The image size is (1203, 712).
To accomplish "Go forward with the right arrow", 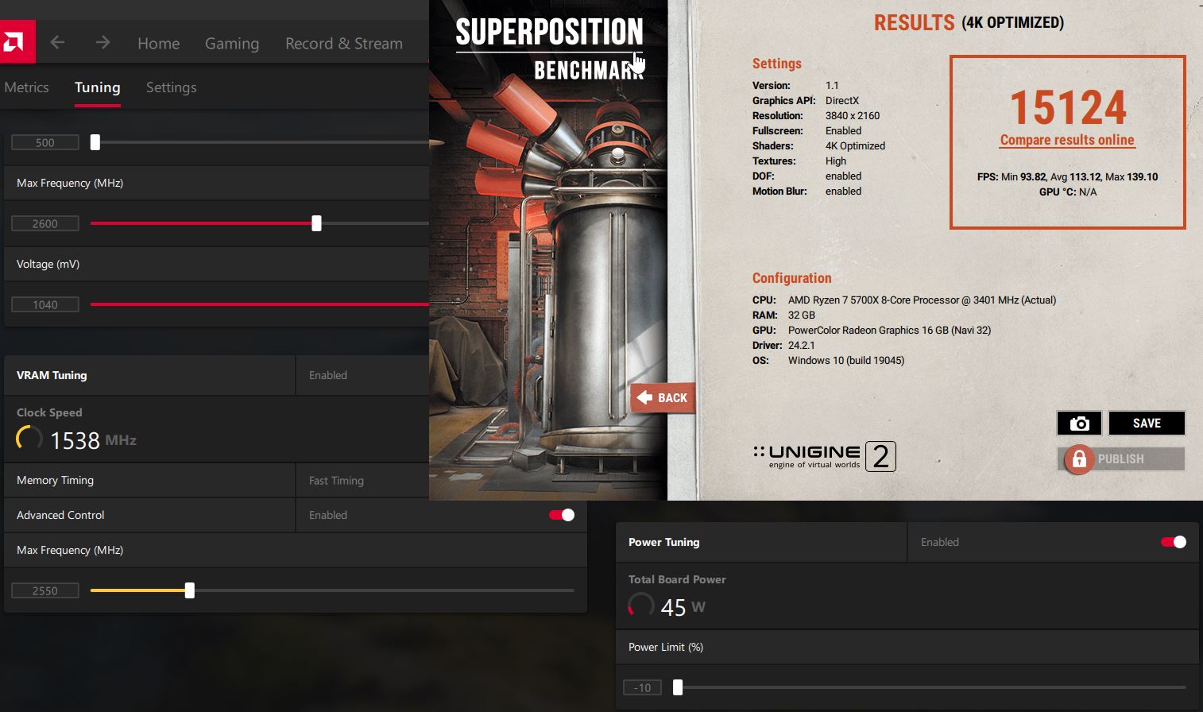I will point(103,42).
